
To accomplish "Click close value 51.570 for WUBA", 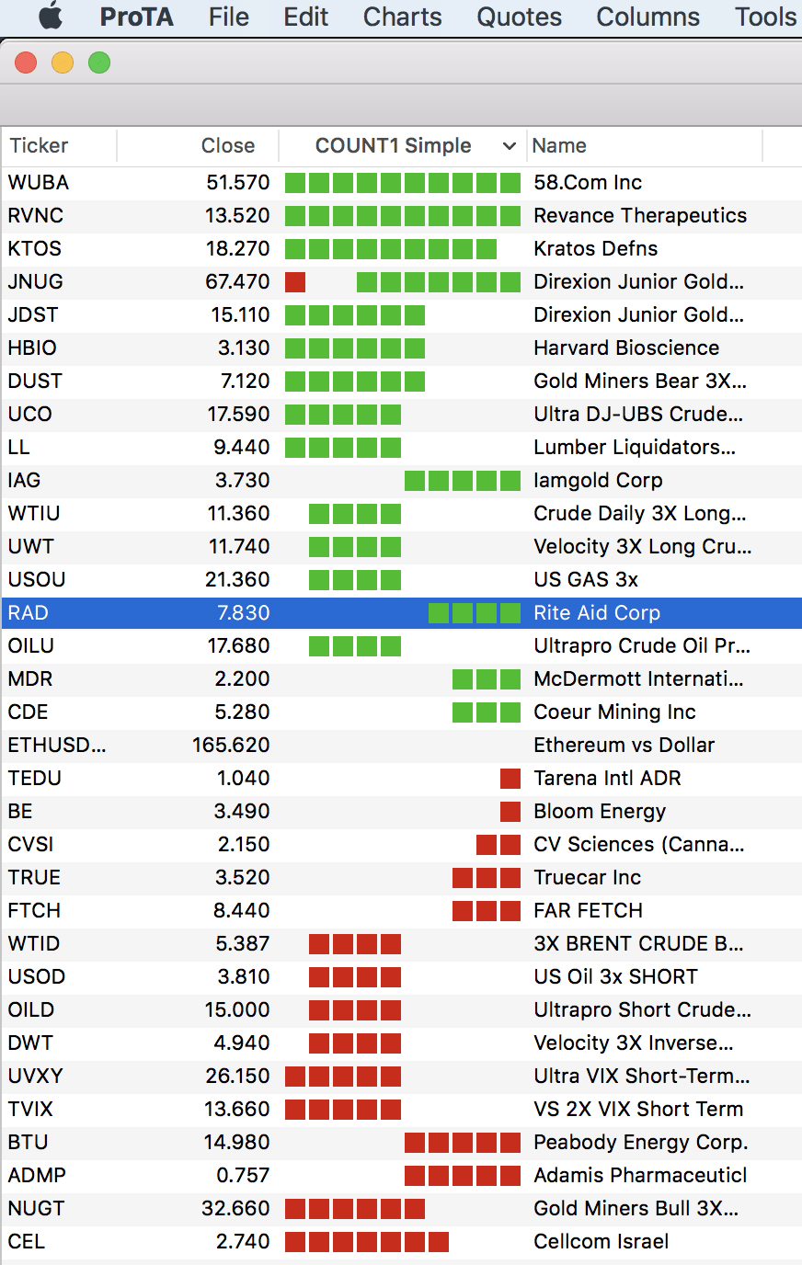I will pyautogui.click(x=238, y=182).
